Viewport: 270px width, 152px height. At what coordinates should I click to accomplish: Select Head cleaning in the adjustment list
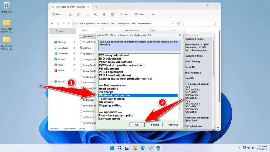(108, 89)
